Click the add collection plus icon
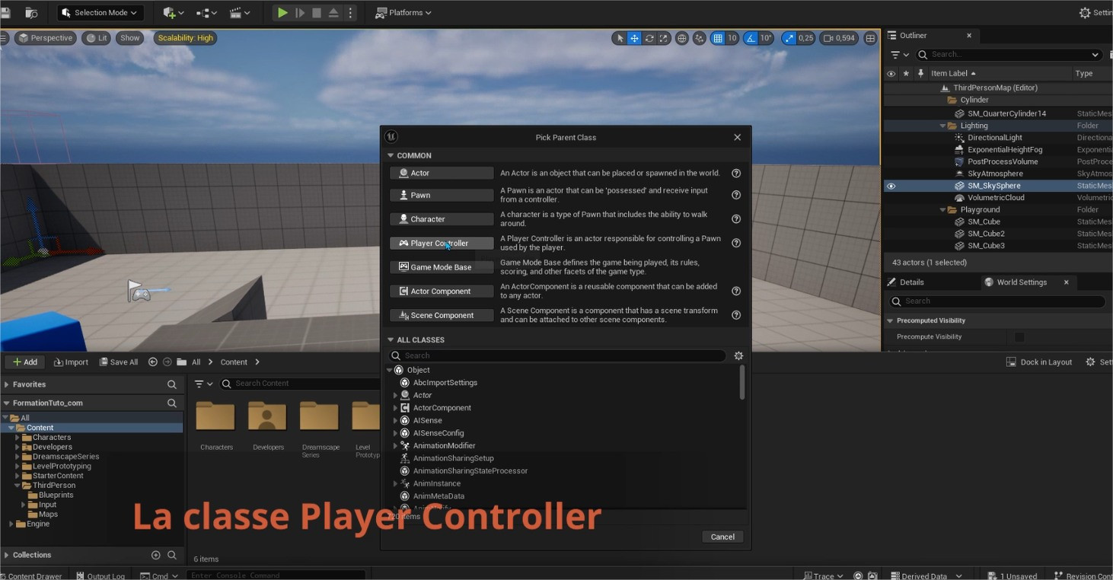 (156, 555)
